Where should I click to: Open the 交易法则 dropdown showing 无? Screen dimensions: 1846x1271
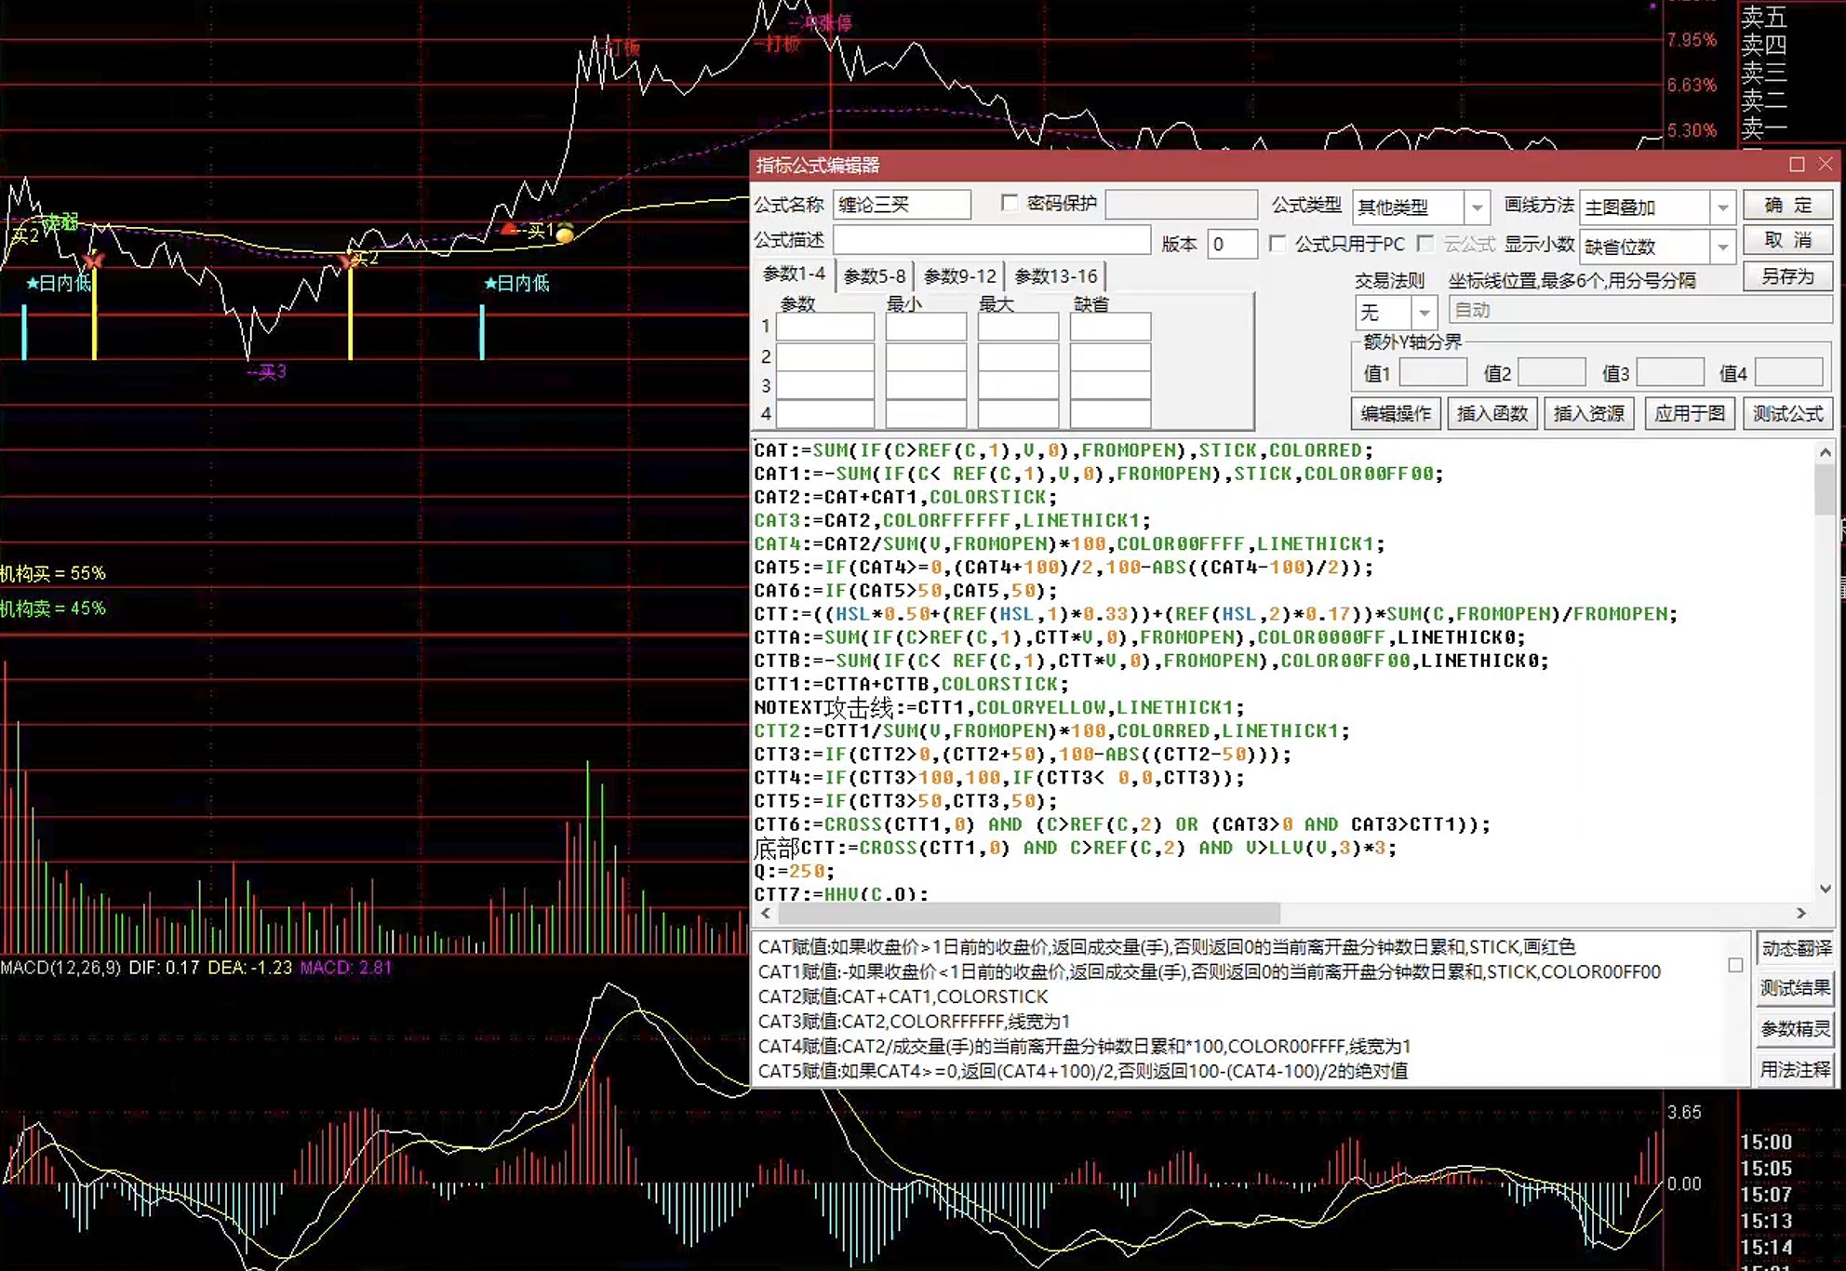1424,312
